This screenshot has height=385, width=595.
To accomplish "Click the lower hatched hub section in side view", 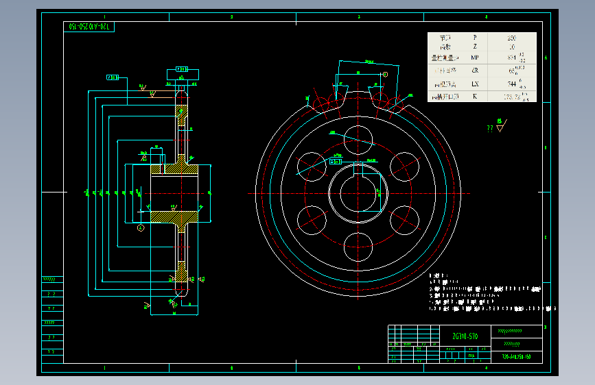I will click(x=174, y=216).
